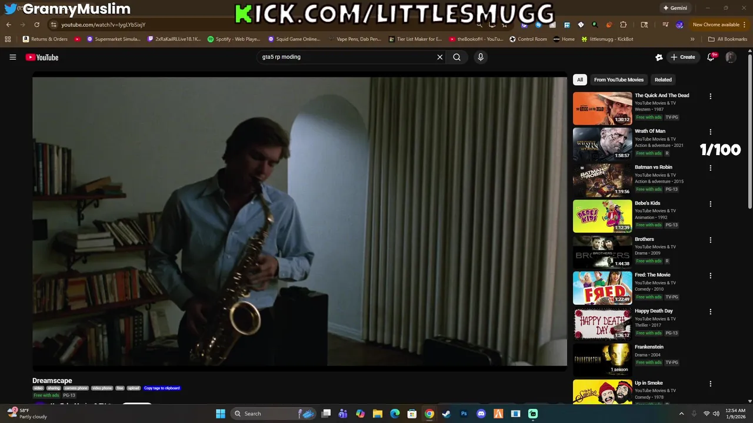The image size is (753, 423).
Task: Open the YouTube account avatar menu
Action: click(731, 57)
